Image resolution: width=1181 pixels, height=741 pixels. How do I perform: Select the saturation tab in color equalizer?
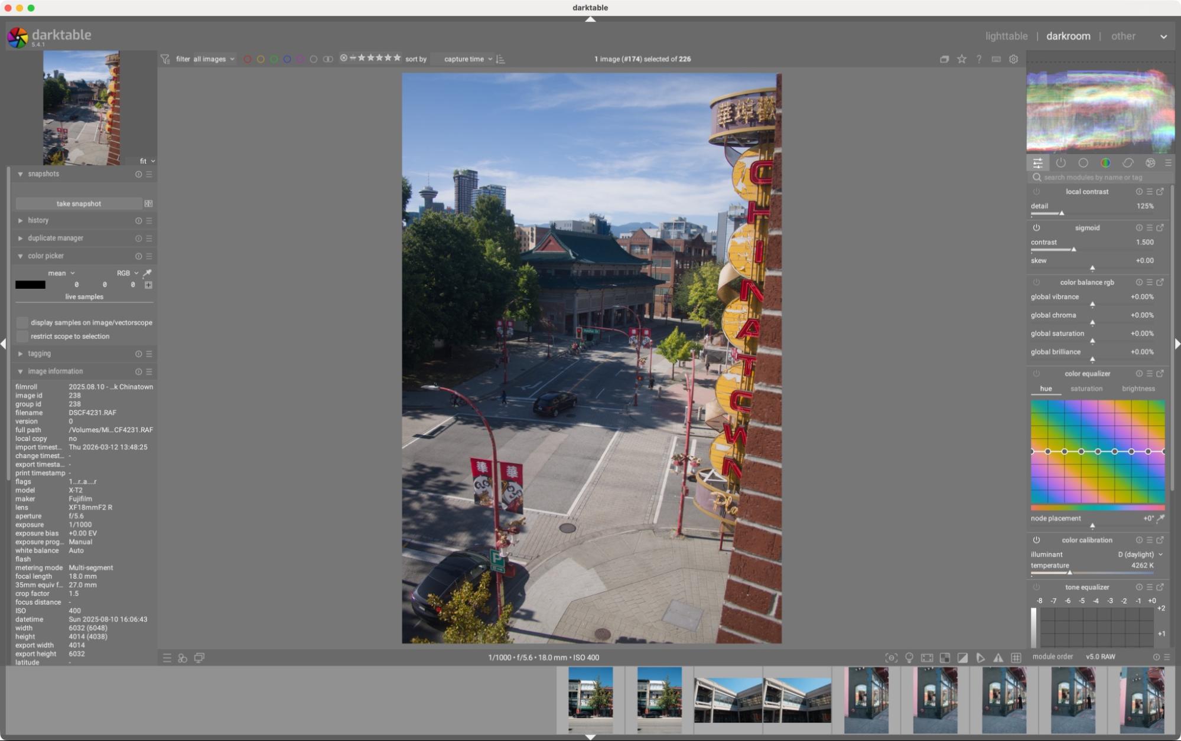1086,389
